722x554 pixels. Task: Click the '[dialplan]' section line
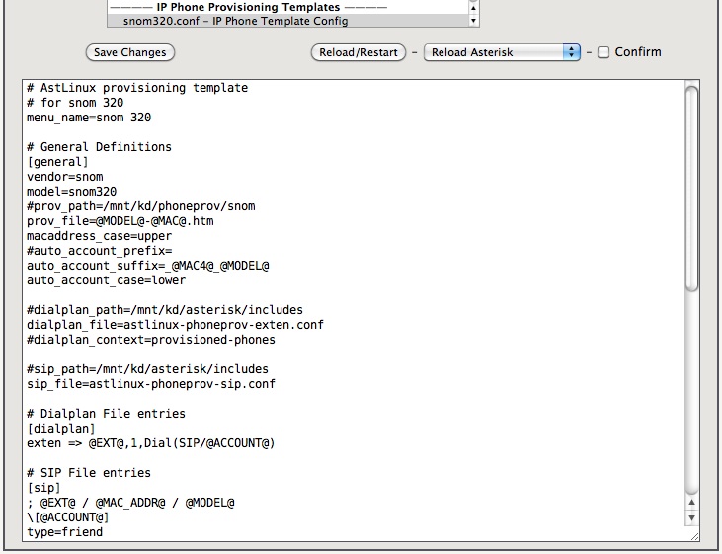pos(61,429)
